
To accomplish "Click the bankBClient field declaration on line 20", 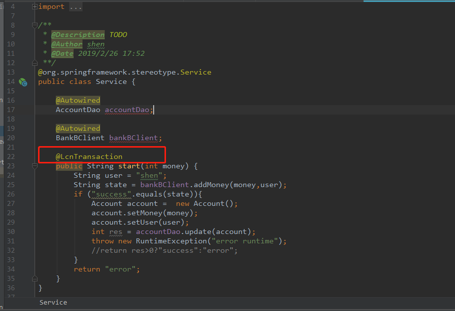I will pyautogui.click(x=133, y=138).
